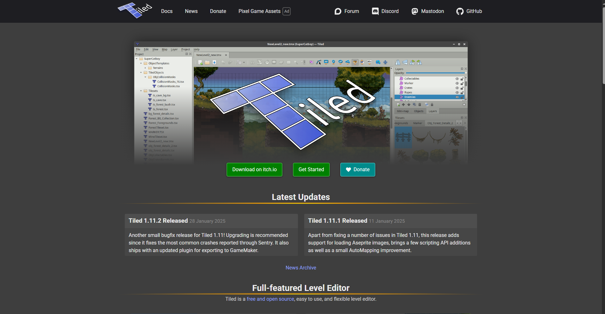Open Docs from the top navigation
The image size is (605, 314).
[x=166, y=11]
